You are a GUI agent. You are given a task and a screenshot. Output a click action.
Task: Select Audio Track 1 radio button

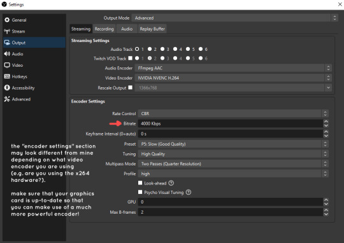(137, 49)
